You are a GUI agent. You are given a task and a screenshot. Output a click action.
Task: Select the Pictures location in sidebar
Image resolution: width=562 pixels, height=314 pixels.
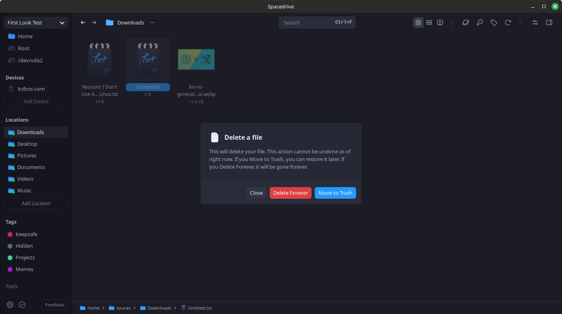(26, 155)
